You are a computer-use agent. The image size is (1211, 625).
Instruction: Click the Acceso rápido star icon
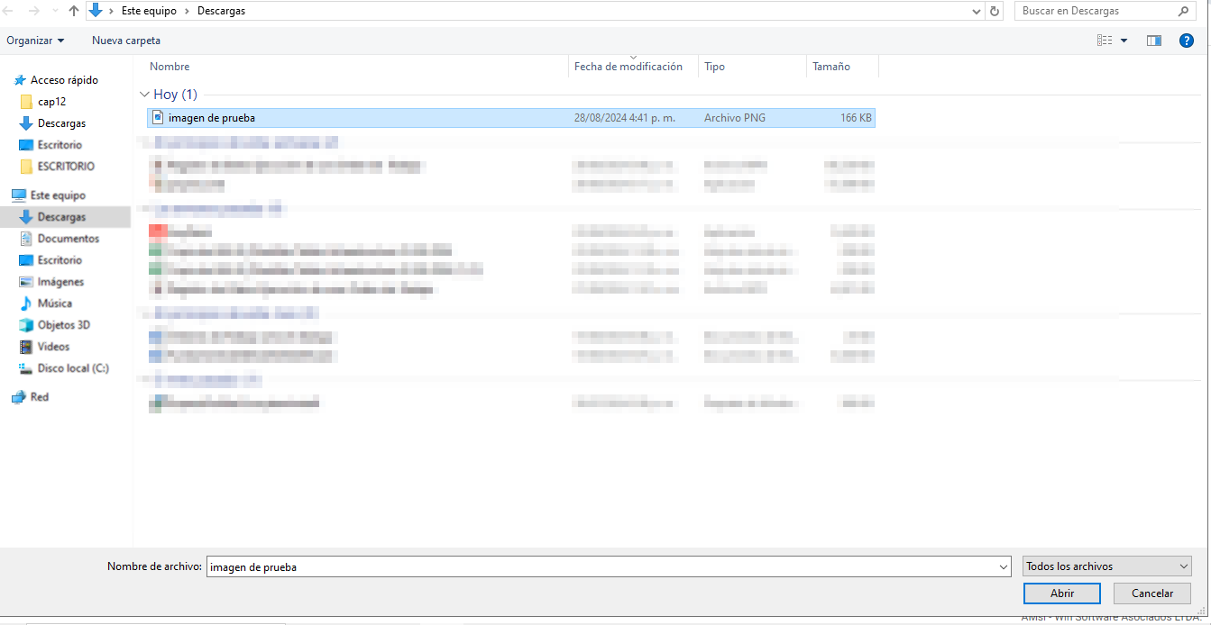[x=20, y=80]
